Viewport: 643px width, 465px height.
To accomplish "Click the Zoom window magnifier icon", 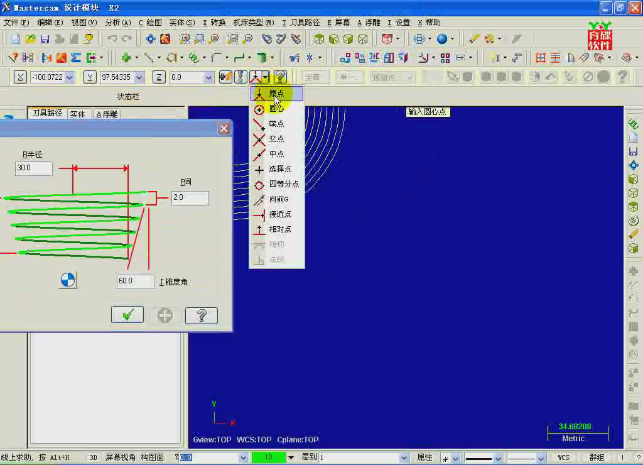I will (185, 39).
